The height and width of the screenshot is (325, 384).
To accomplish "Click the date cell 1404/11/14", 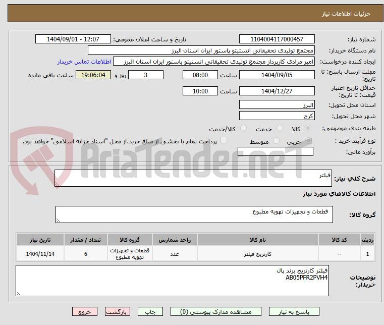I will point(40,254).
